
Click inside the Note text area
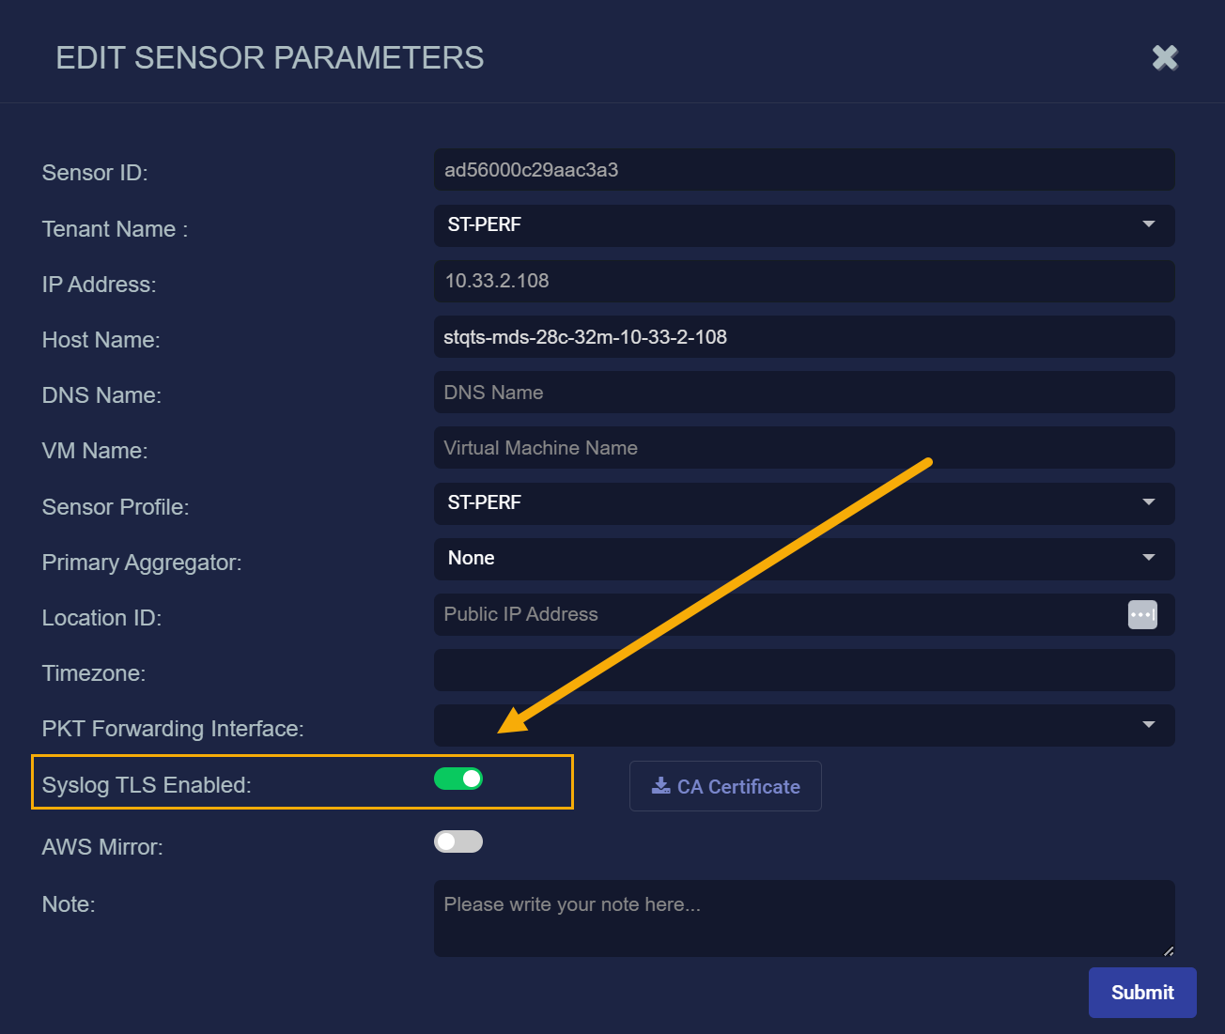tap(804, 918)
